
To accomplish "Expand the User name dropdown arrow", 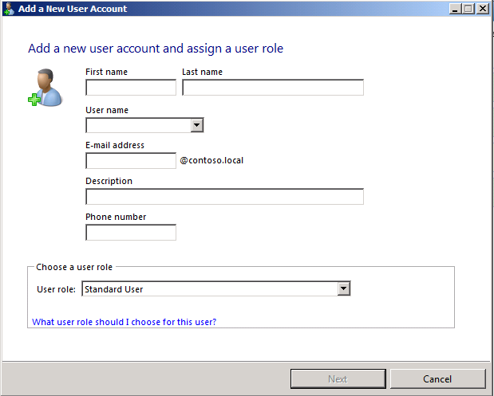I will [x=197, y=125].
